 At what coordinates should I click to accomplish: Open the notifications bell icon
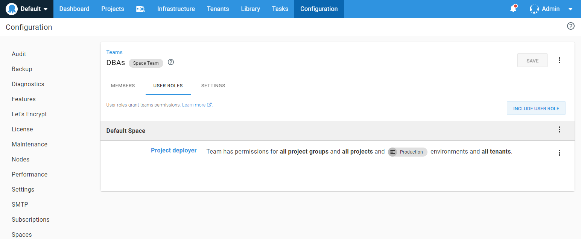tap(513, 9)
